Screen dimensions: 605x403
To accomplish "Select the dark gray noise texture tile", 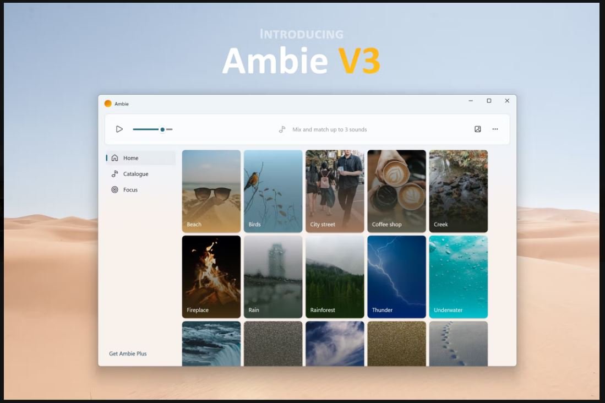I will click(x=273, y=344).
